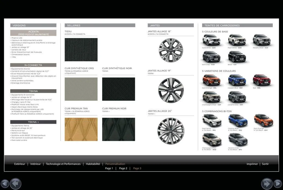Choose the Cuir Synthétique Gris upholstery swatch

(x=81, y=89)
